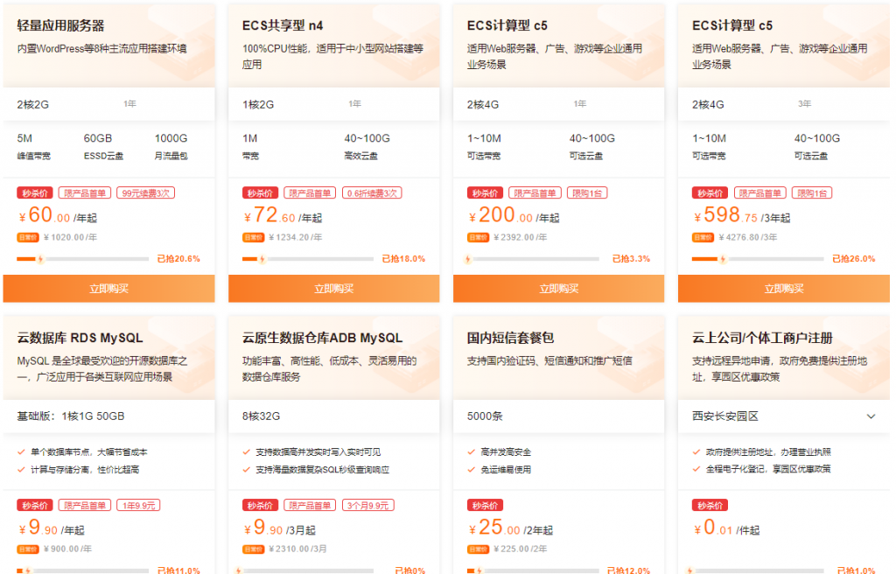
Task: Click the 秒杀价 tag on 国内短信套餐包
Action: pyautogui.click(x=485, y=506)
